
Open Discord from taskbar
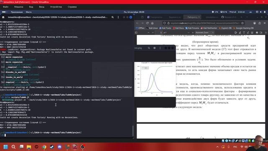(x=59, y=147)
